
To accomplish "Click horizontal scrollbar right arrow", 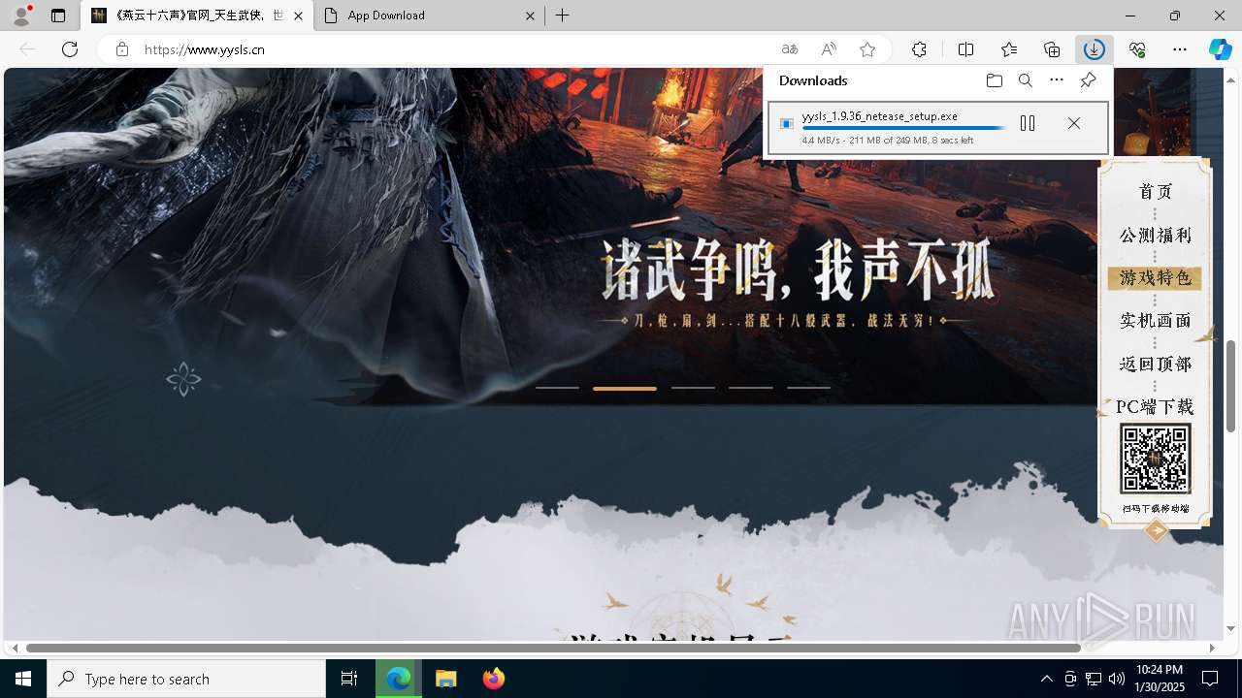I will click(x=1212, y=648).
